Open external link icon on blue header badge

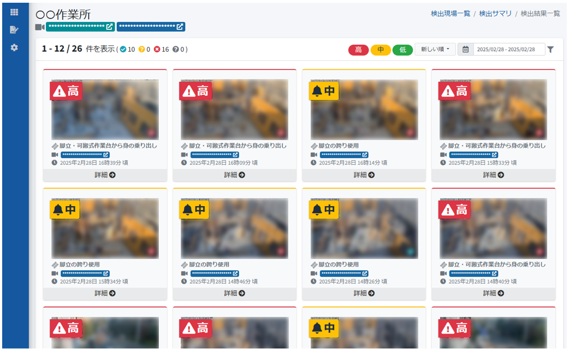(180, 27)
